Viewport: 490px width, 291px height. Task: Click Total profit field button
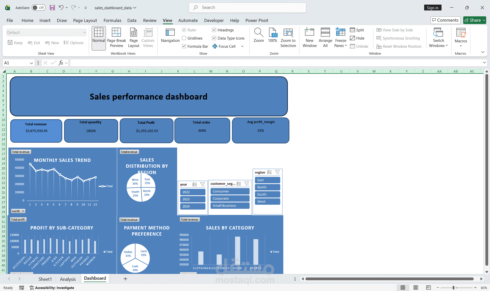tap(18, 220)
